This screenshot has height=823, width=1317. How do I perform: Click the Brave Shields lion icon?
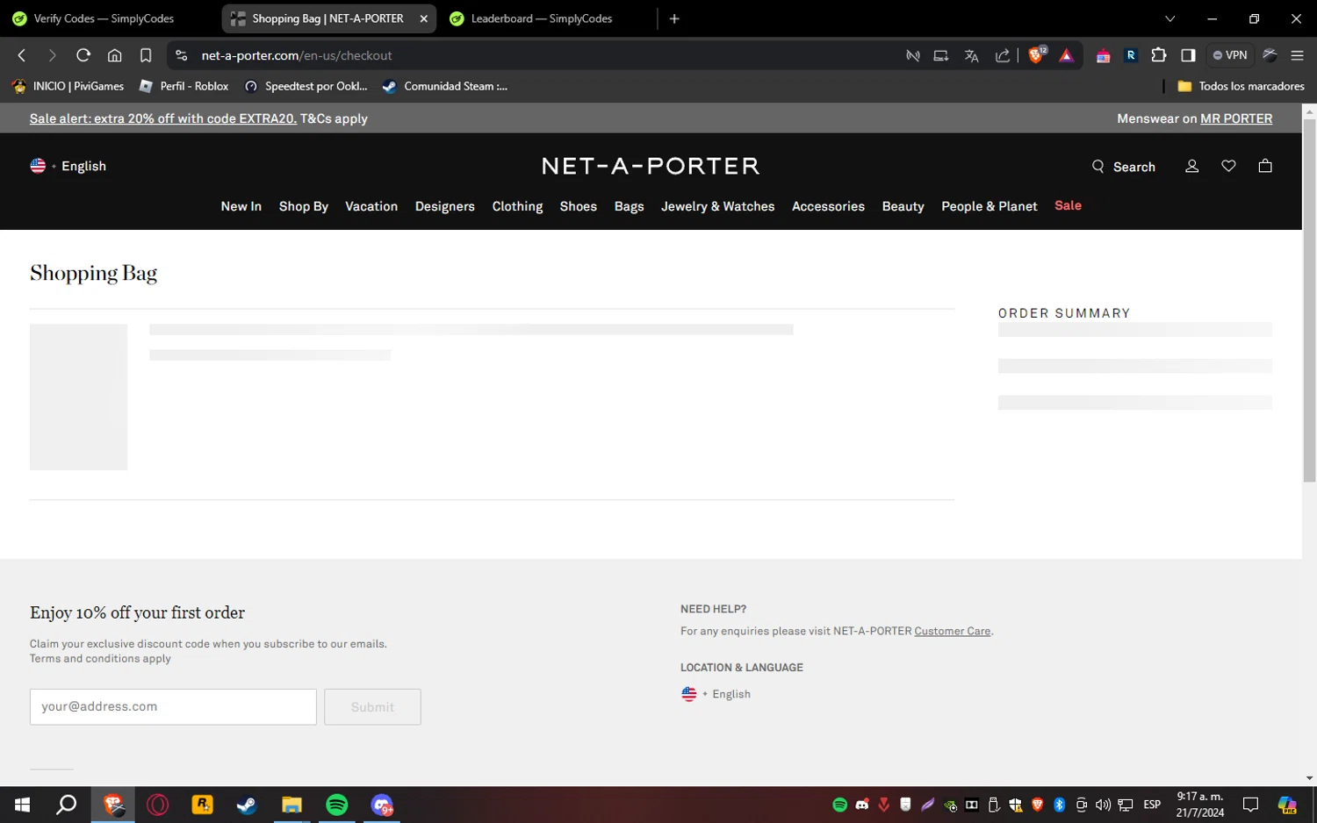coord(1036,55)
